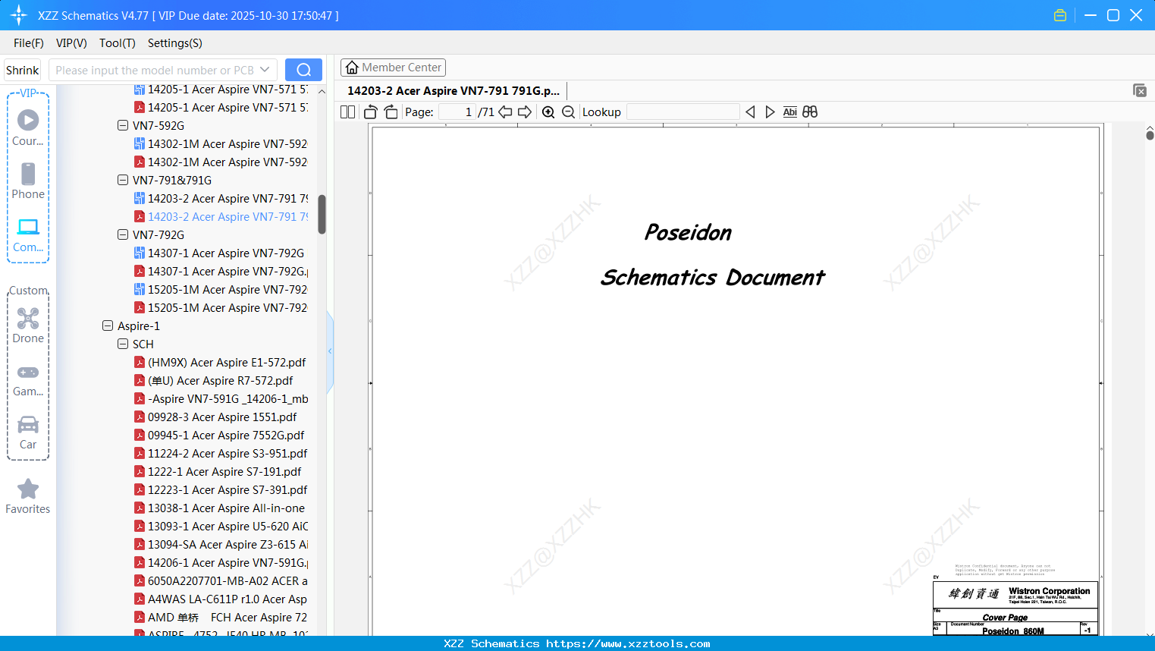Open the 14307-1 VN7-792G file with blue boardview icon
Image resolution: width=1155 pixels, height=651 pixels.
[x=219, y=253]
